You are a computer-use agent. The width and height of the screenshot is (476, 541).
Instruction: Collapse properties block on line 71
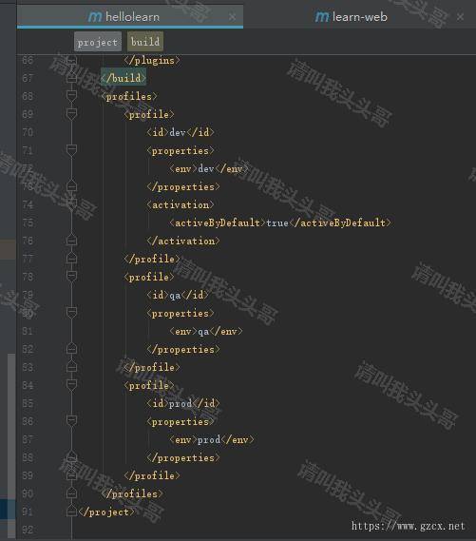[x=71, y=150]
